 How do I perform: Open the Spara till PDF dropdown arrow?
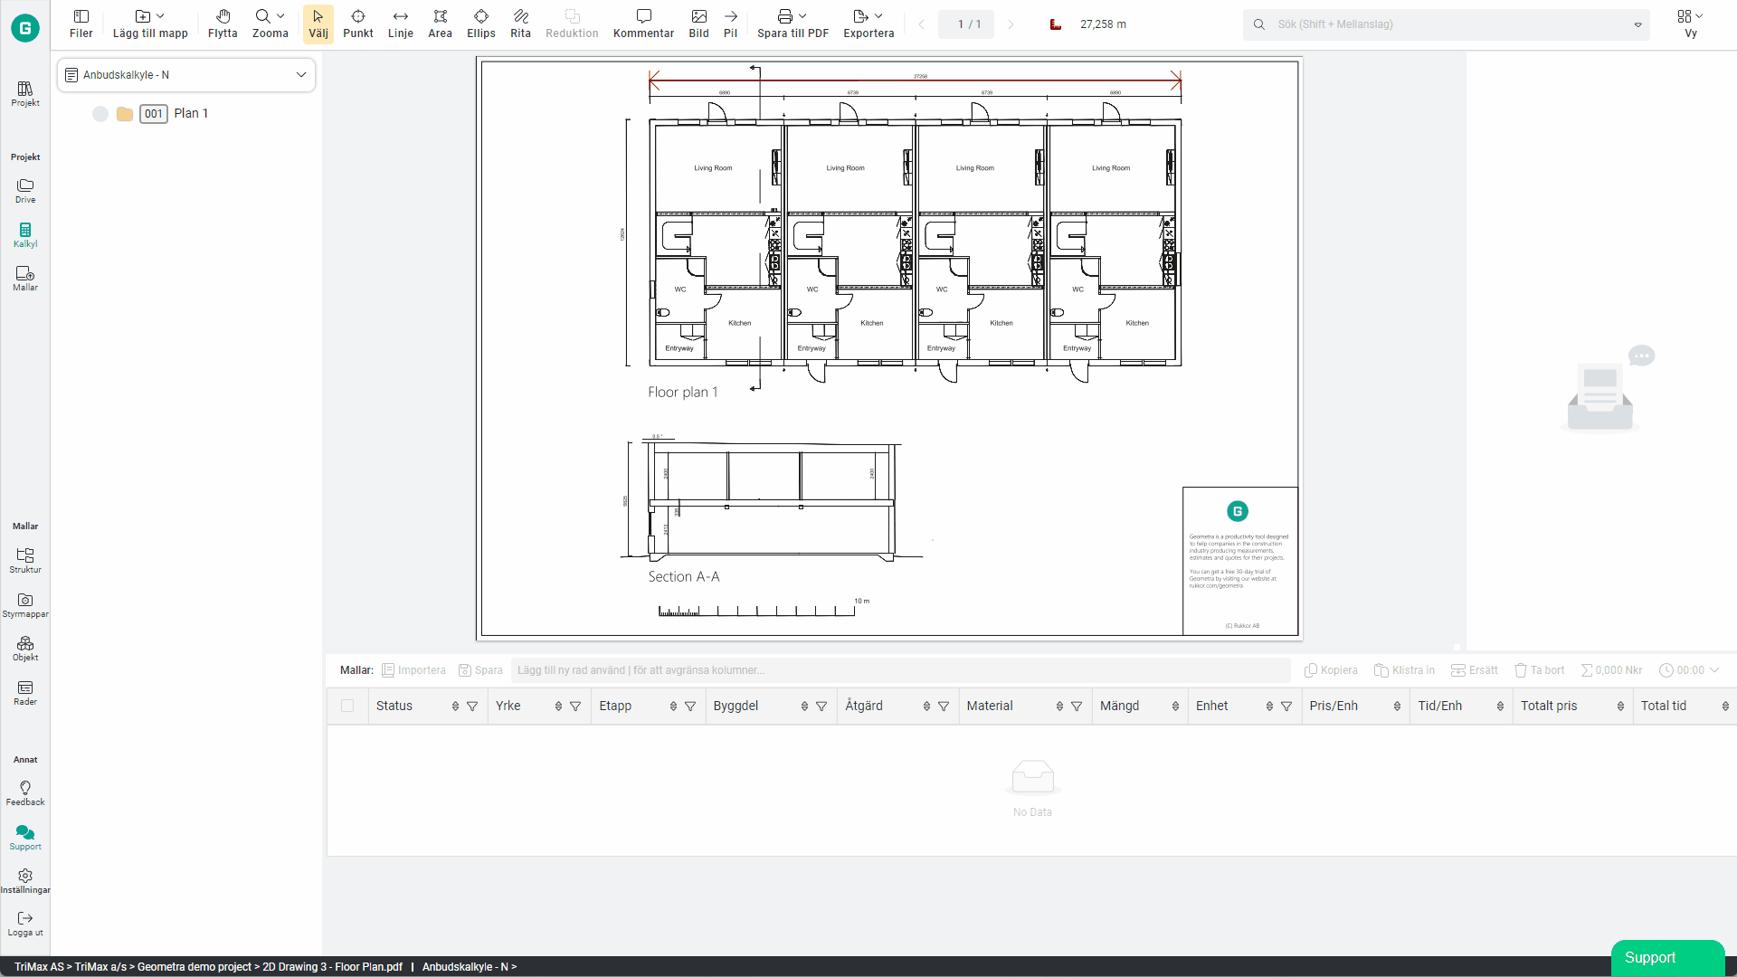[802, 16]
